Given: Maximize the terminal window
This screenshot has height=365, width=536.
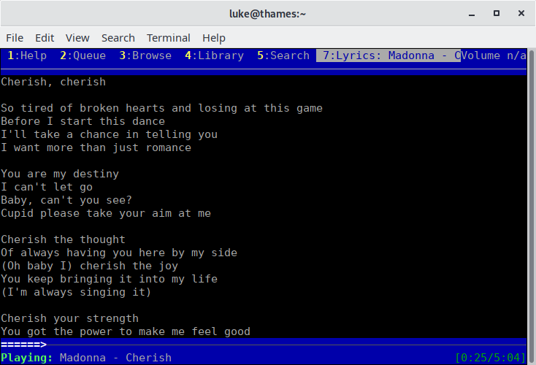Looking at the screenshot, I should [497, 13].
